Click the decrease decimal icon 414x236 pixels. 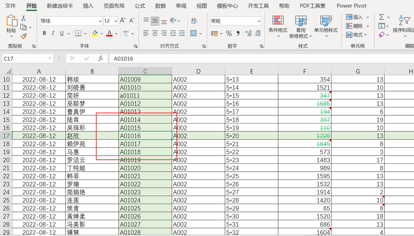257,33
